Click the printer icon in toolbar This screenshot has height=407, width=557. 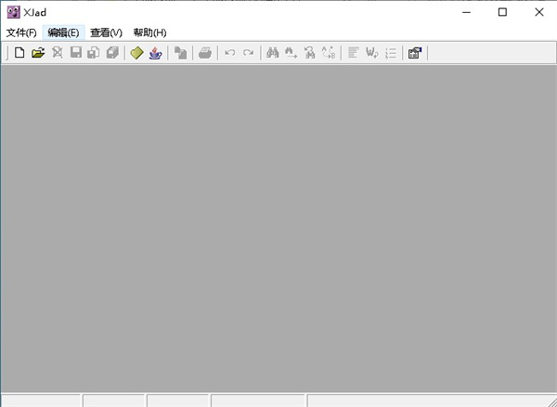(x=205, y=53)
